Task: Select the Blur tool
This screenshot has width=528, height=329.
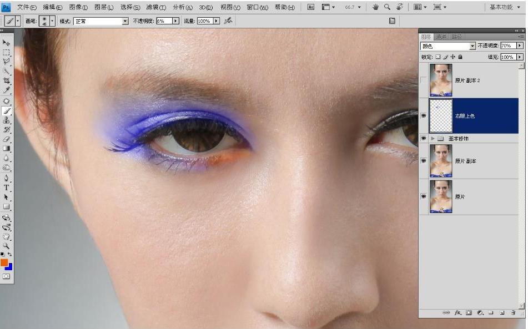Action: [6, 158]
